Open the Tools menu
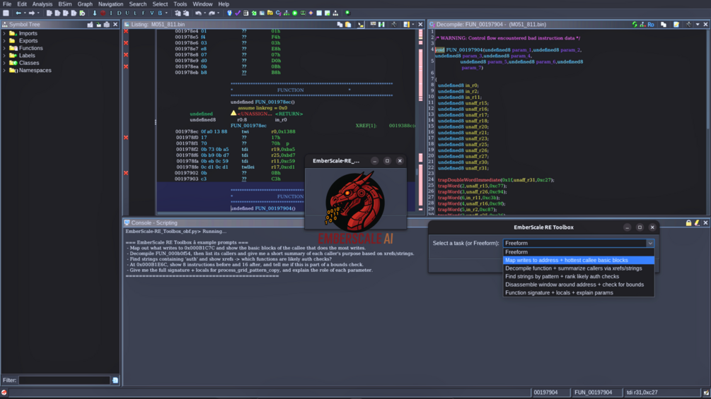 pos(180,4)
